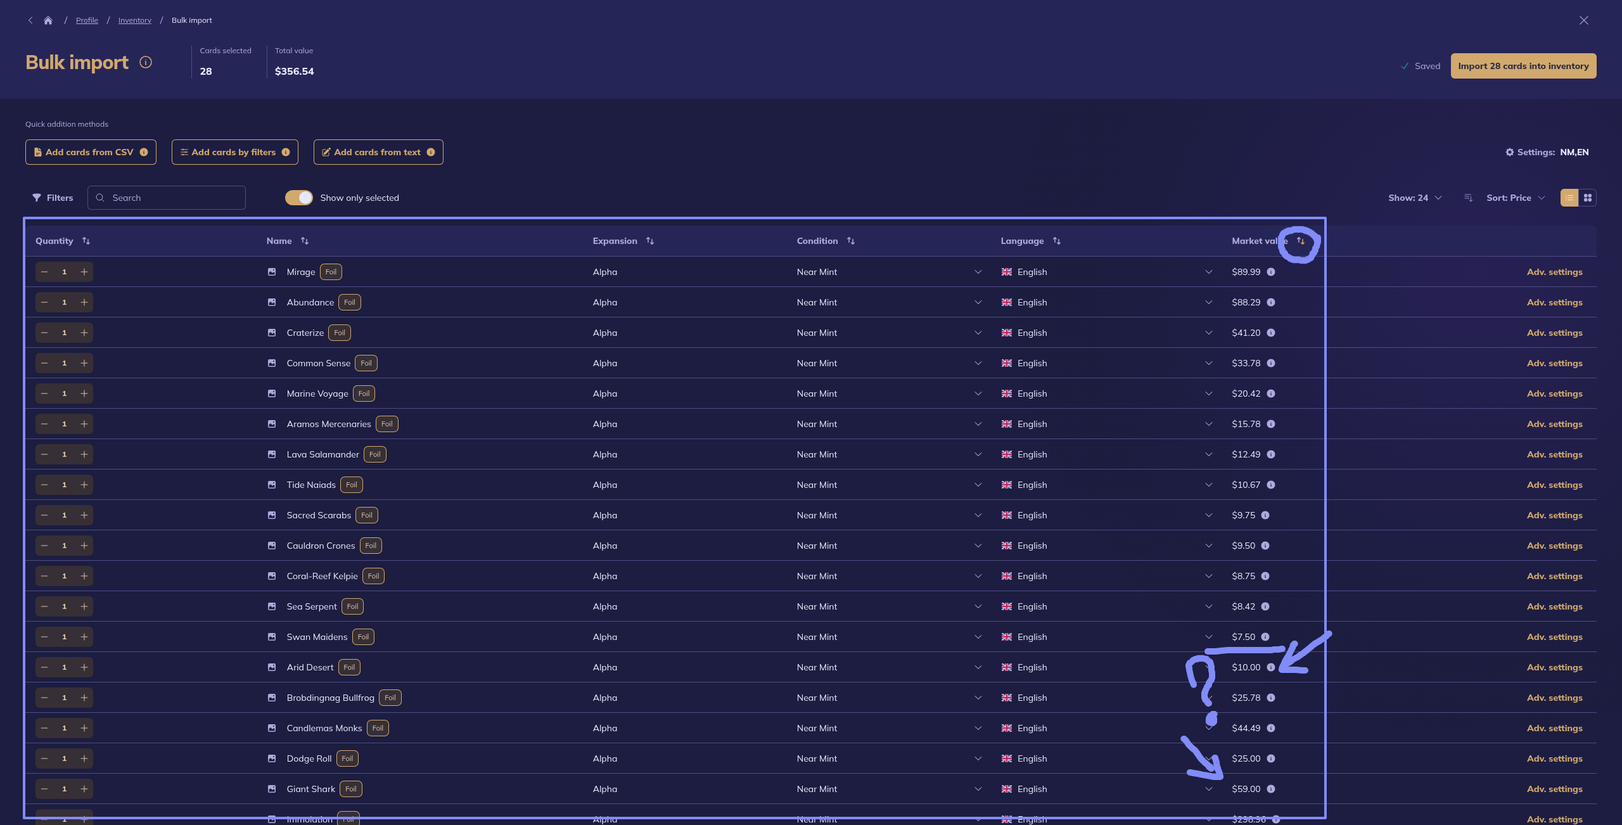1622x825 pixels.
Task: Open Language dropdown for Tide Naiads row
Action: coord(1208,485)
